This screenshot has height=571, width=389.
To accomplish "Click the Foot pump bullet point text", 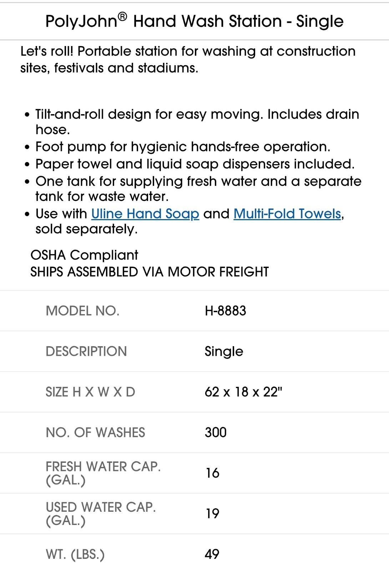I will point(183,147).
